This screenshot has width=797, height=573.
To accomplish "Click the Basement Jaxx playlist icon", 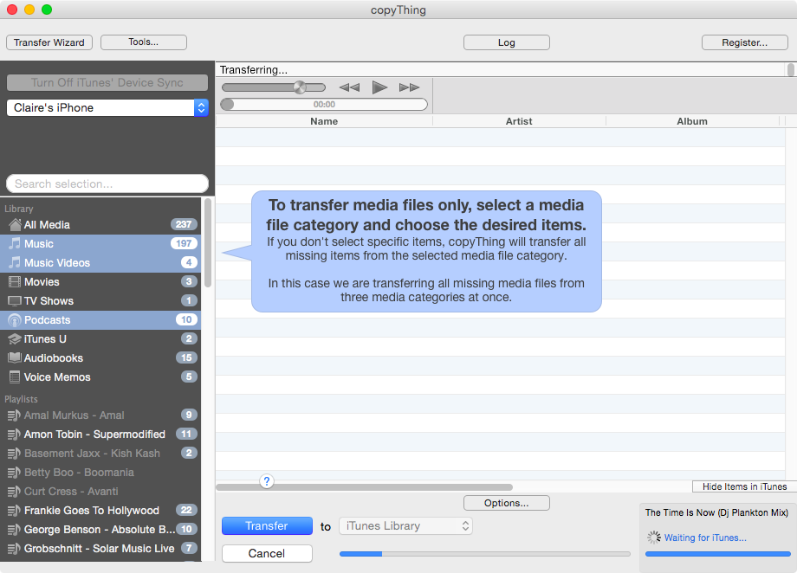I will pyautogui.click(x=14, y=453).
